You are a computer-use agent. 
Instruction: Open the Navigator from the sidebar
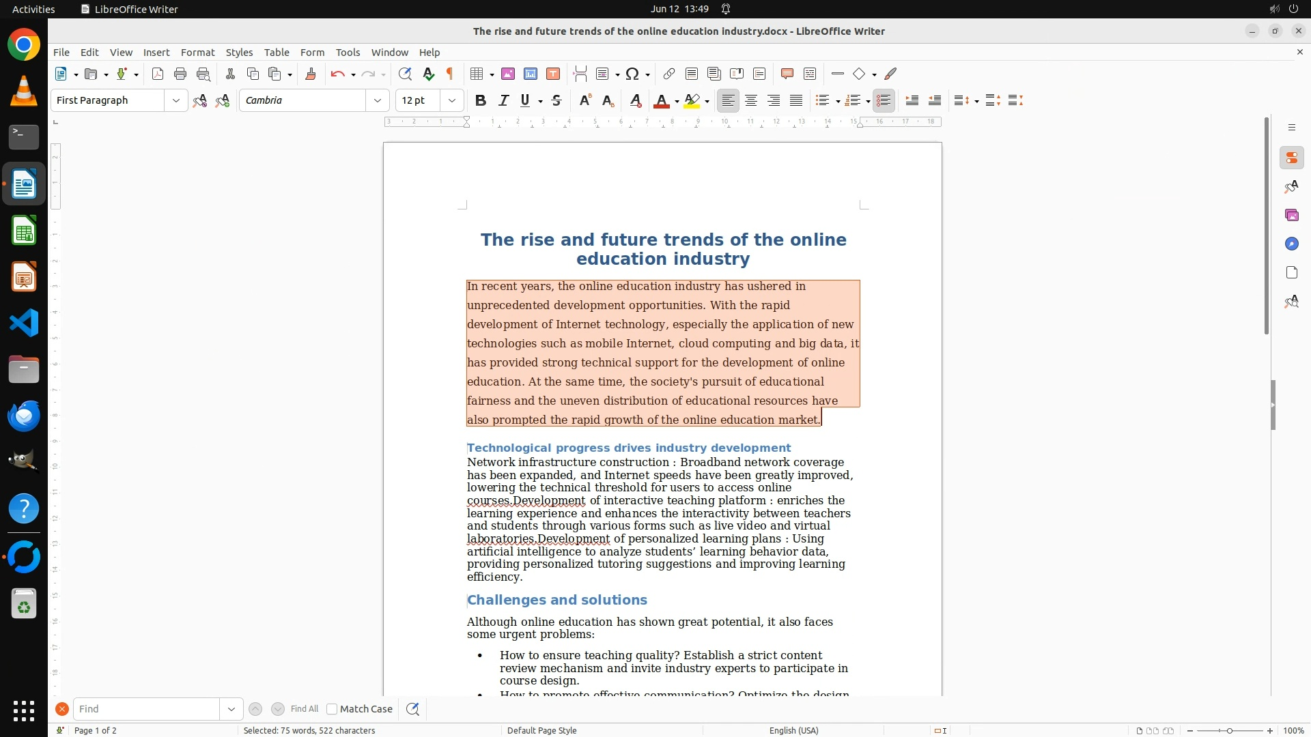[x=1291, y=244]
